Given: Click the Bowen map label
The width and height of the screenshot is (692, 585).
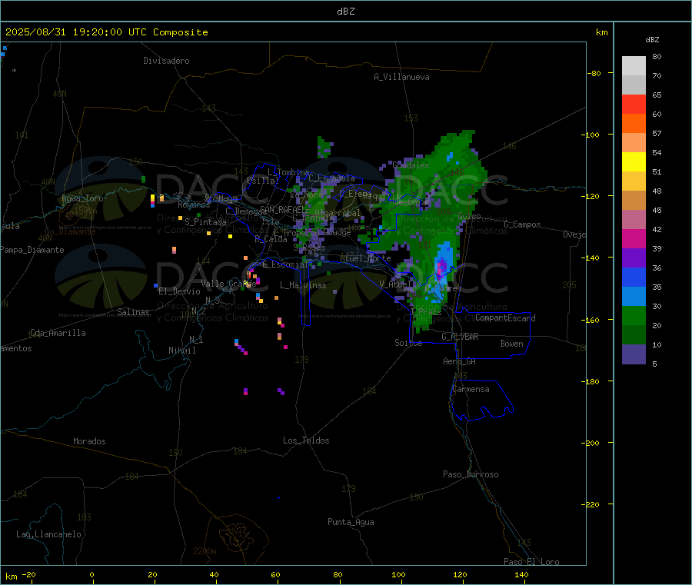Looking at the screenshot, I should pyautogui.click(x=511, y=344).
